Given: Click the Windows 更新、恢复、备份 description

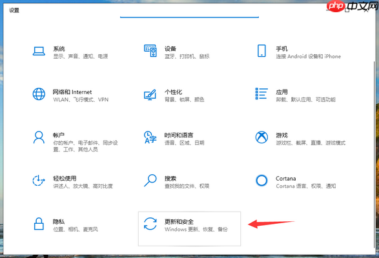Looking at the screenshot, I should click(x=196, y=229).
